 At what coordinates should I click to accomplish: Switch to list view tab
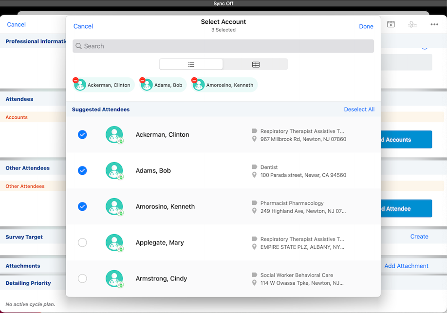coord(191,64)
